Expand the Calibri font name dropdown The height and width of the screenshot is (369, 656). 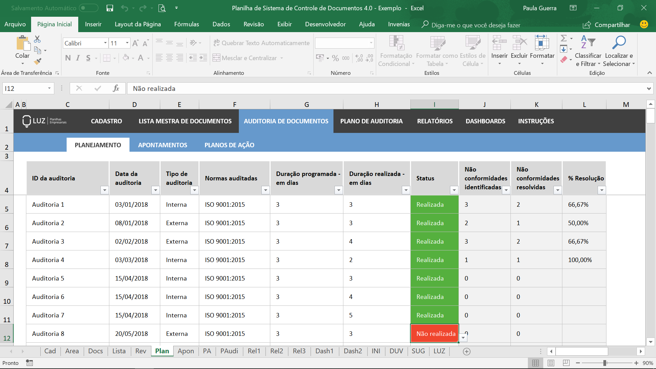[105, 43]
